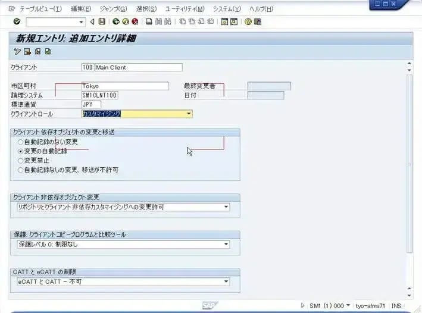422x313 pixels.
Task: Click the Find Next binoculars icon
Action: pyautogui.click(x=168, y=21)
